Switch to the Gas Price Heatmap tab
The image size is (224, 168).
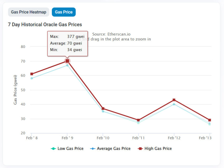pyautogui.click(x=28, y=12)
